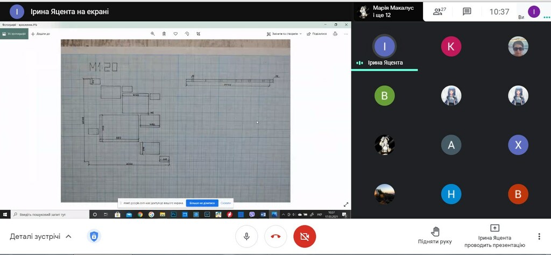Screen dimensions: 551x255
Task: Click the Сховати link in sharing bar
Action: pyautogui.click(x=225, y=203)
